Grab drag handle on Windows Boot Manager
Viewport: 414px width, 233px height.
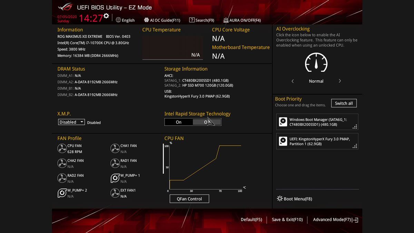(355, 127)
